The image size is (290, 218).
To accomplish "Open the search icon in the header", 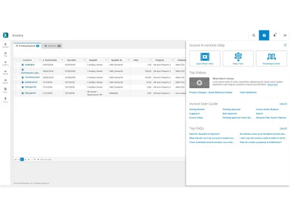I will [x=253, y=35].
